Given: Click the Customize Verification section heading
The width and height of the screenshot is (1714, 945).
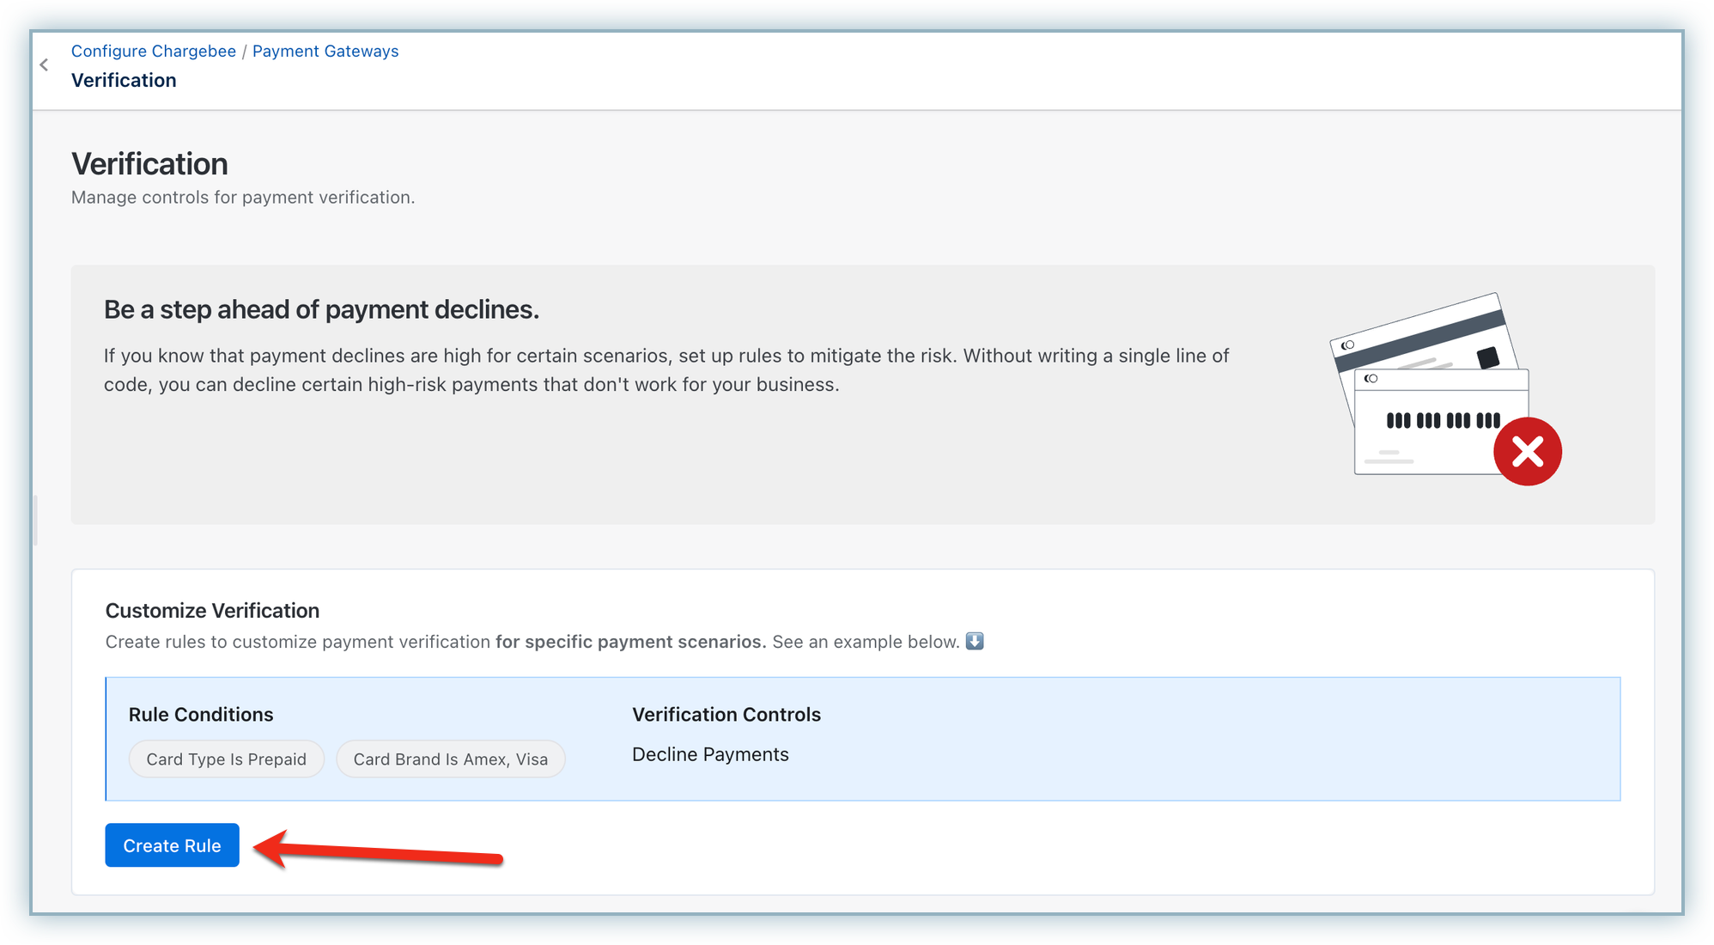Looking at the screenshot, I should coord(212,611).
